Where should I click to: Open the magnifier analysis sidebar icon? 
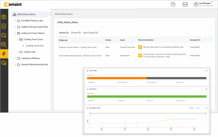pos(4,44)
